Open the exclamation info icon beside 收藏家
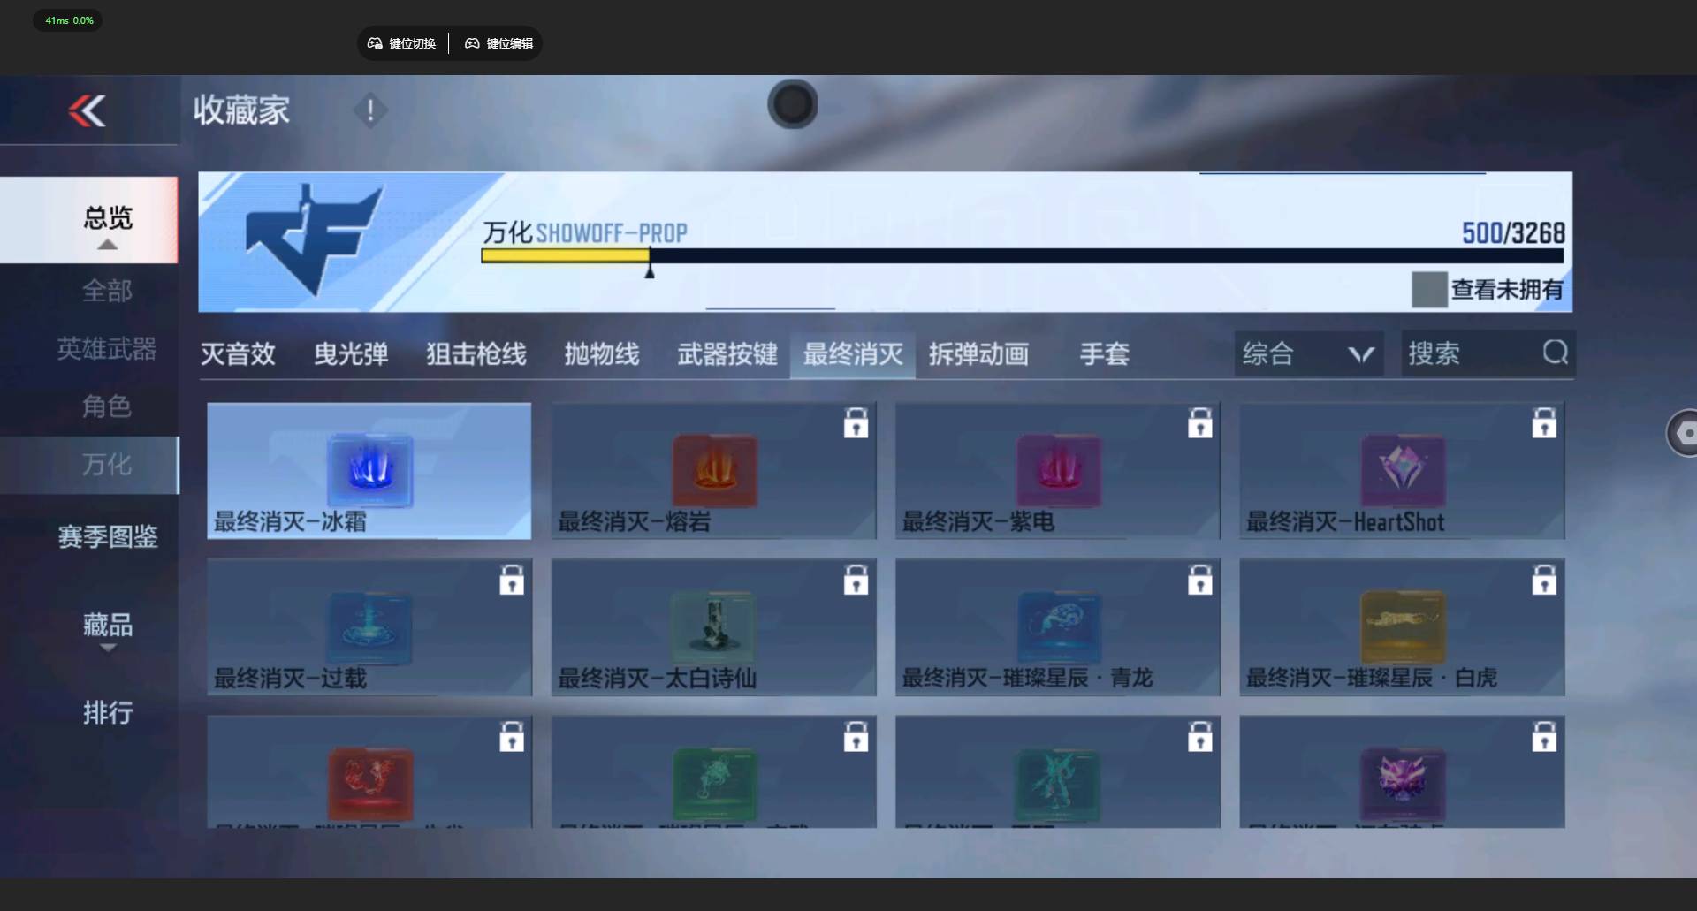This screenshot has width=1697, height=911. 370,110
